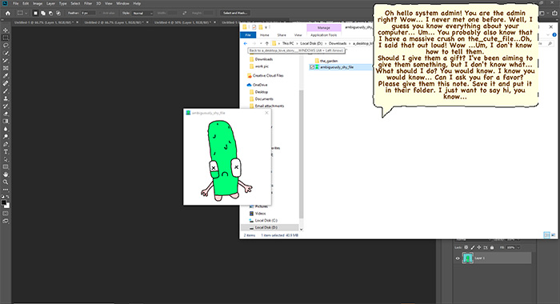Open the Image menu
560x304 pixels.
click(38, 3)
